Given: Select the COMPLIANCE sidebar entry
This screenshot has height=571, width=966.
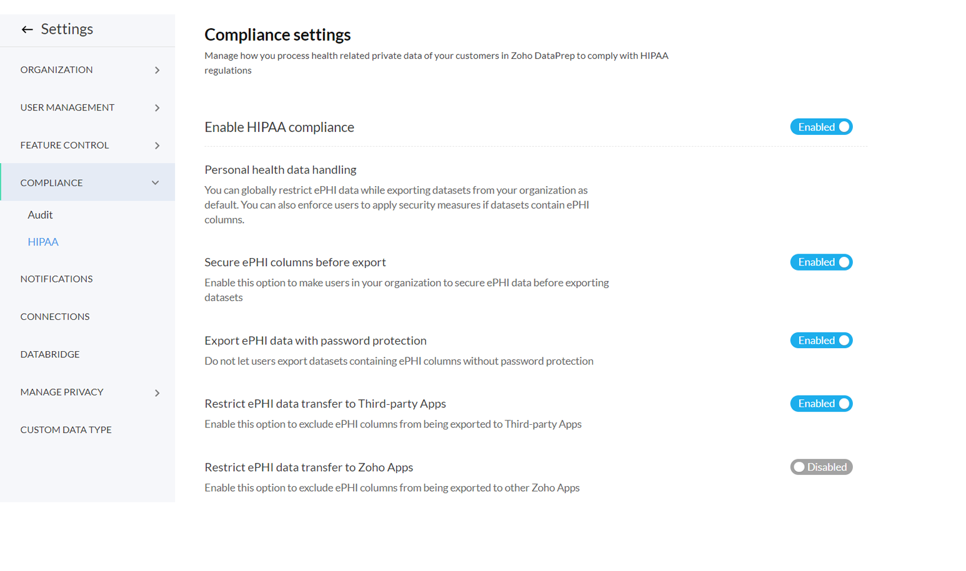Looking at the screenshot, I should [52, 182].
